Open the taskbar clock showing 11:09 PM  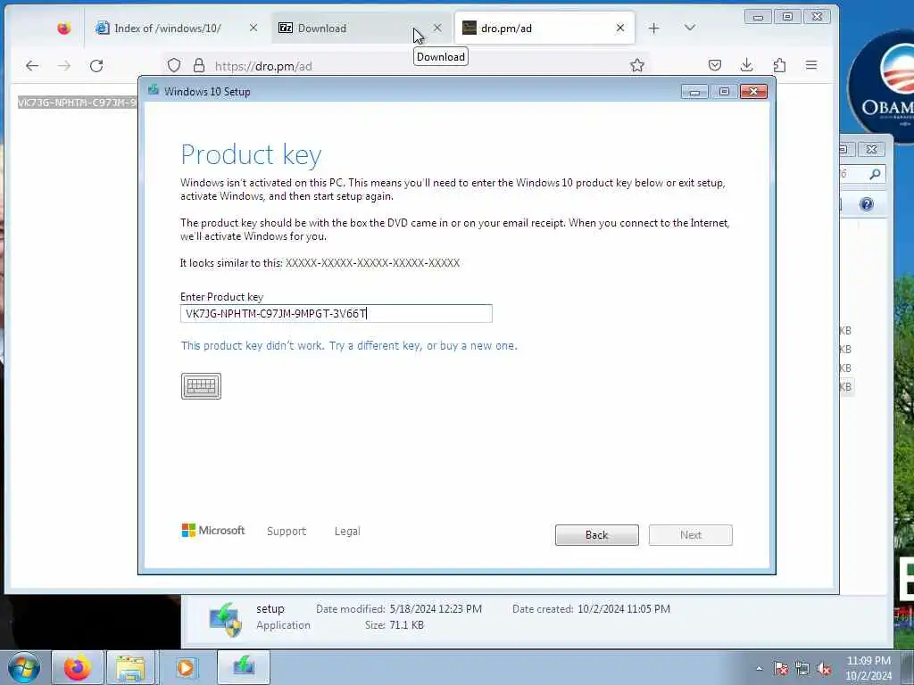(868, 667)
